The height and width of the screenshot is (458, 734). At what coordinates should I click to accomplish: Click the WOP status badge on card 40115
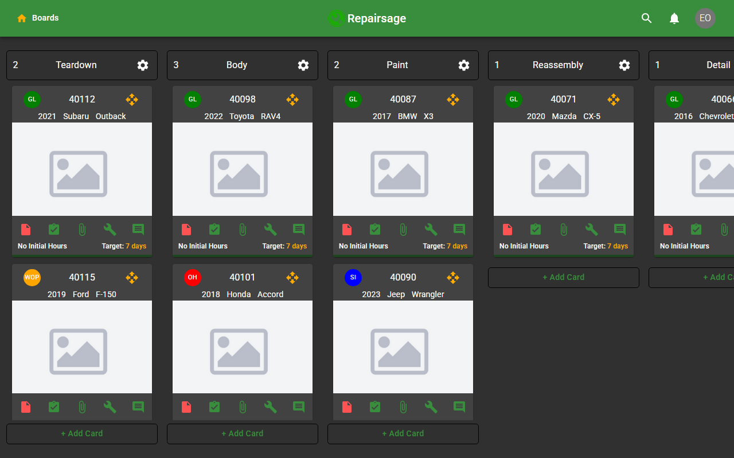pos(32,278)
